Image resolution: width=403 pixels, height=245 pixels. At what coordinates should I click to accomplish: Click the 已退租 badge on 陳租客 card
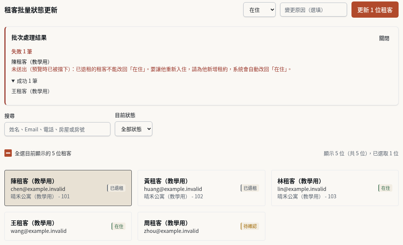[116, 188]
